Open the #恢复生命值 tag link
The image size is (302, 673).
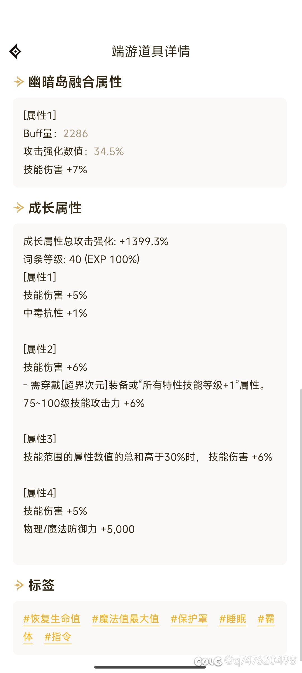[x=52, y=619]
